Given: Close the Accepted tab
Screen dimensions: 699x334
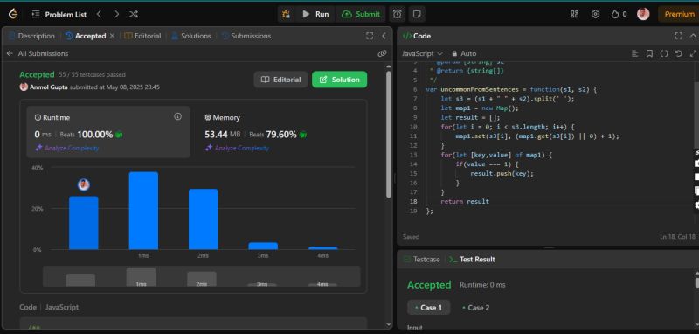Looking at the screenshot, I should tap(112, 36).
